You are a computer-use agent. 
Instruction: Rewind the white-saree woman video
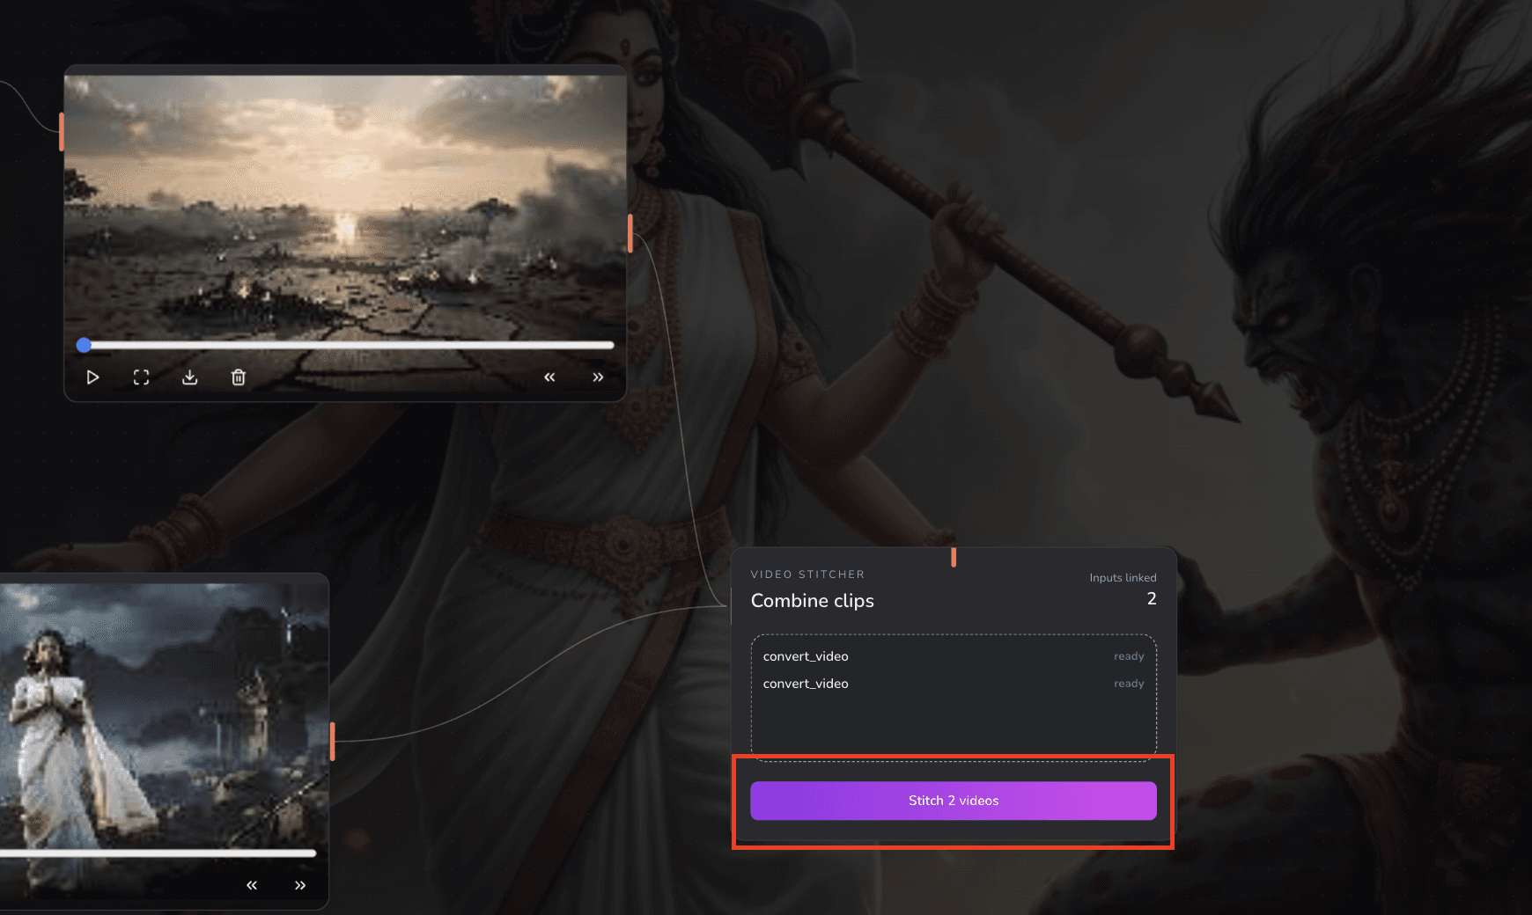pyautogui.click(x=252, y=885)
